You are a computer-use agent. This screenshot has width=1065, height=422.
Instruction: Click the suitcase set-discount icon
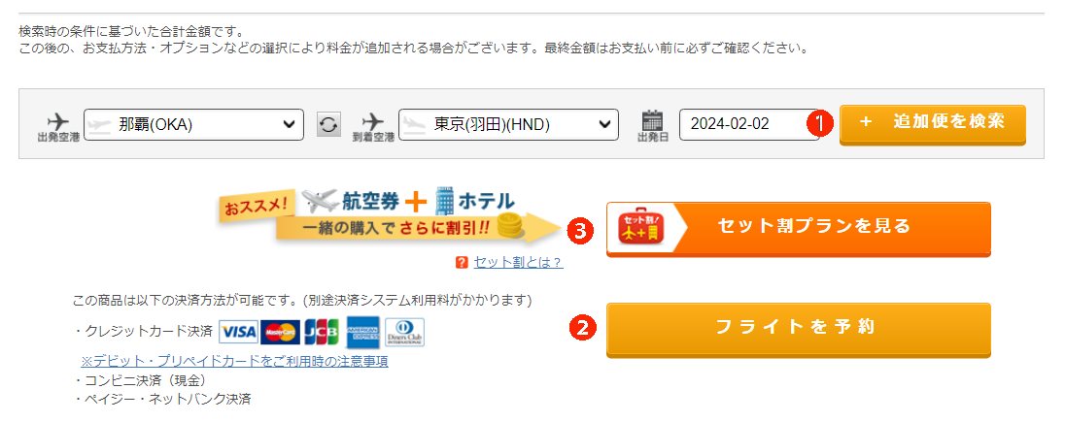[640, 227]
